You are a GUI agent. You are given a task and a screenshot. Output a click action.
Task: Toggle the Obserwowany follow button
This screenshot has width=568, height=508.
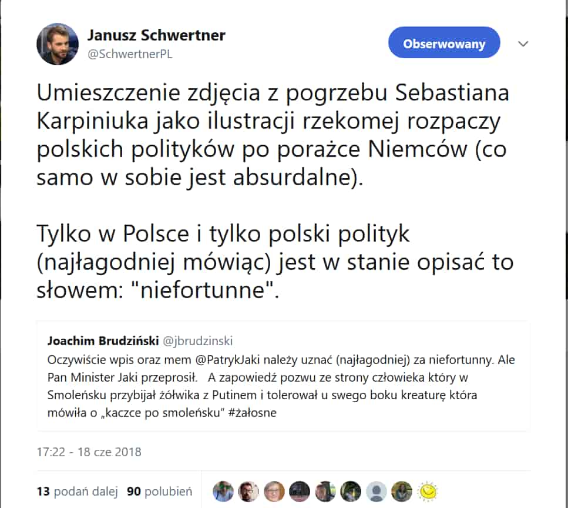(444, 42)
